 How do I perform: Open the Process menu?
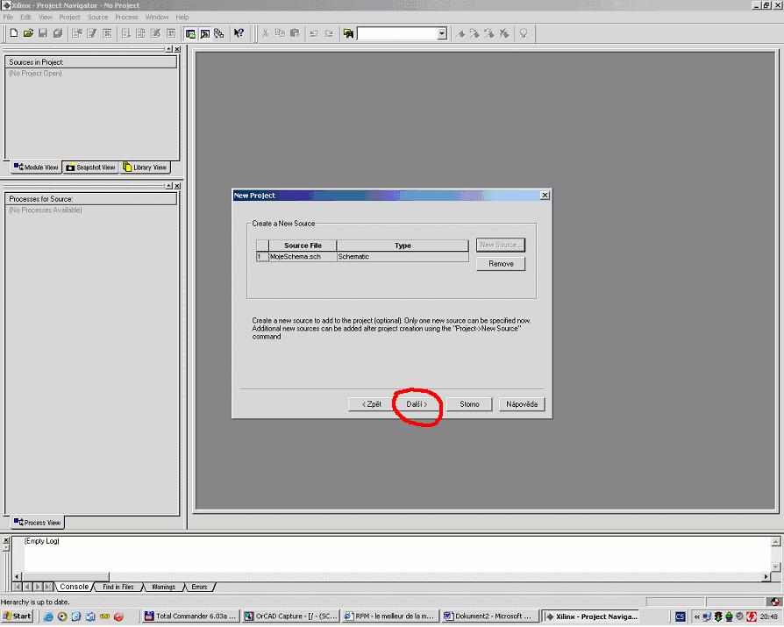[126, 17]
